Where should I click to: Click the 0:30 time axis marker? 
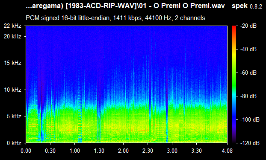coord(50,151)
